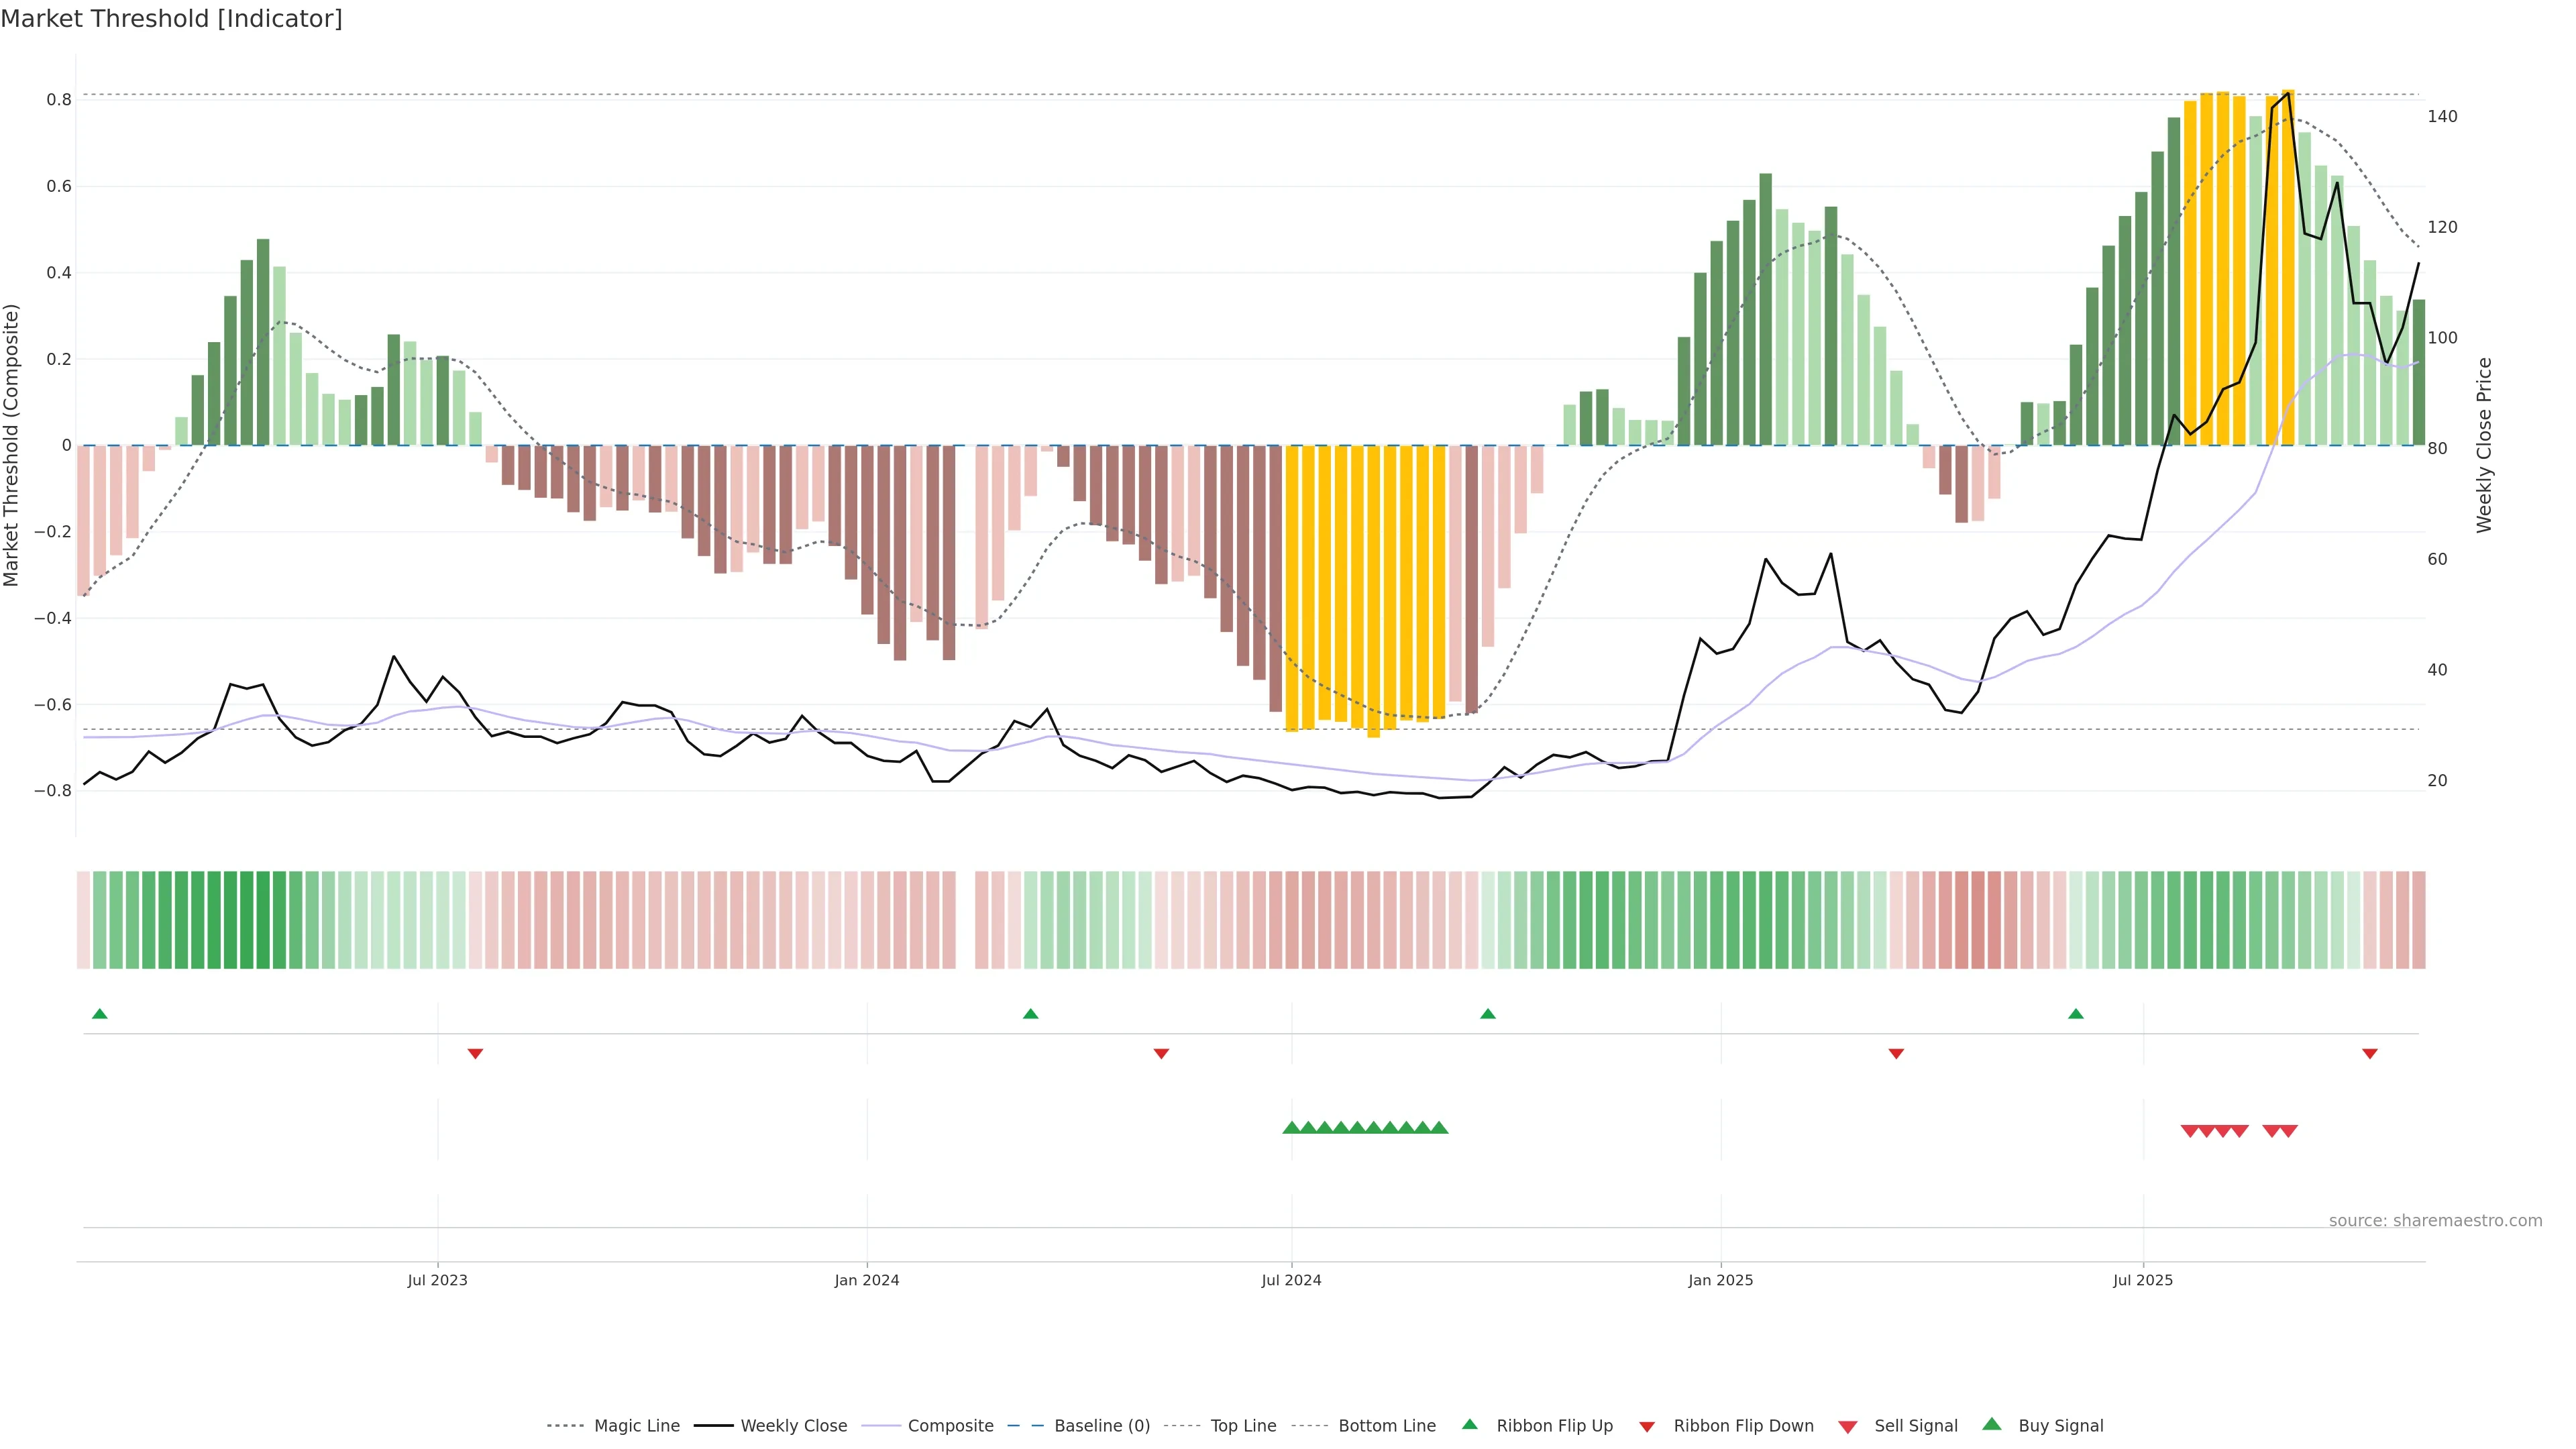Viewport: 2576px width, 1449px height.
Task: Click the Market Threshold [Indicator] title
Action: tap(172, 19)
